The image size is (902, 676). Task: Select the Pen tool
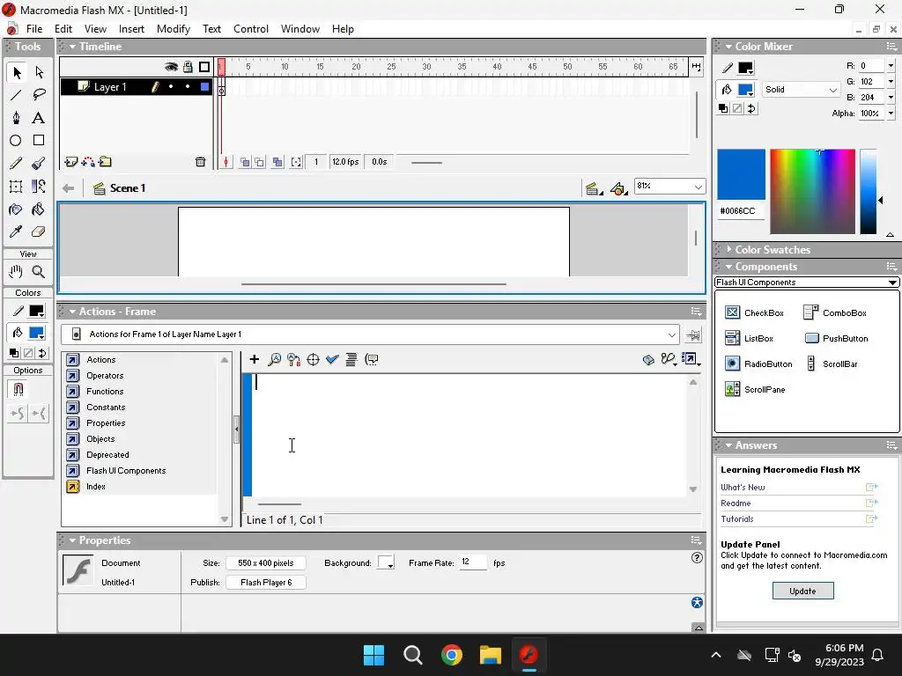[x=16, y=118]
